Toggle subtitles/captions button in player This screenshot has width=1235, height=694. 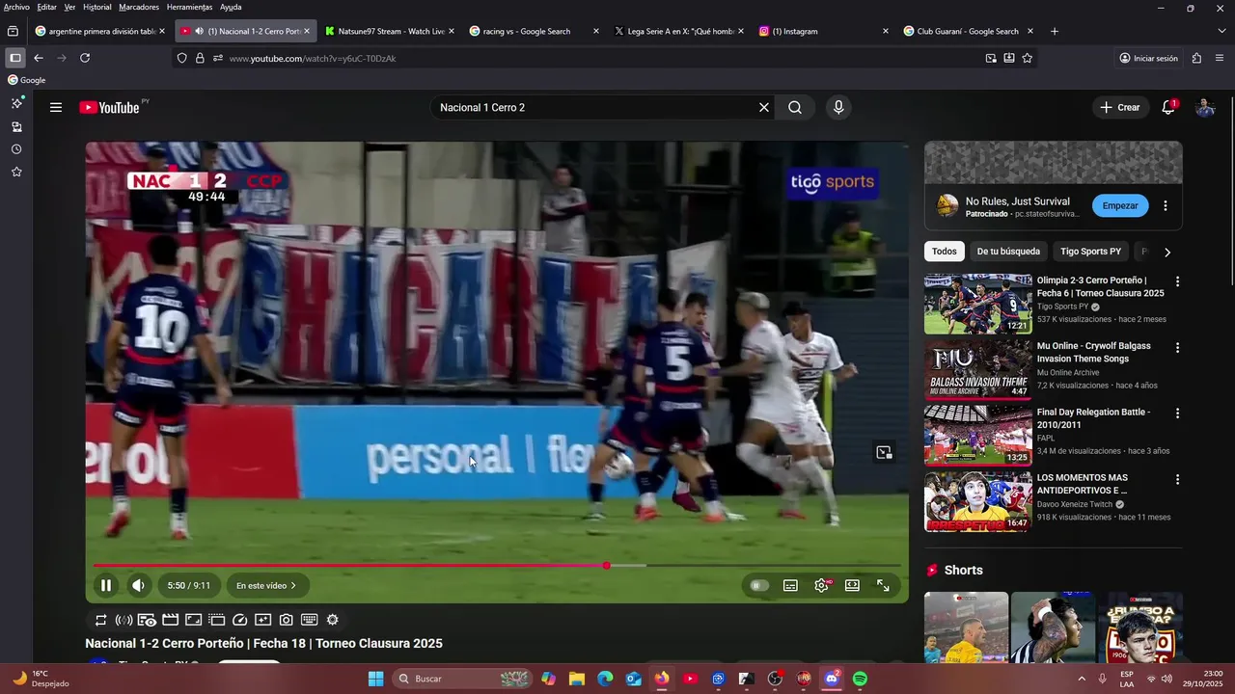pos(790,585)
